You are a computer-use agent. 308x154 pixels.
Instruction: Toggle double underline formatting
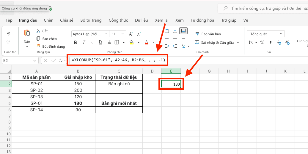tap(100, 42)
